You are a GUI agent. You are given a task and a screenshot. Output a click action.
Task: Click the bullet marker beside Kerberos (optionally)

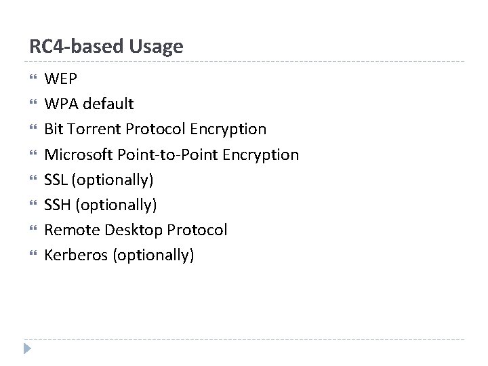pyautogui.click(x=30, y=256)
